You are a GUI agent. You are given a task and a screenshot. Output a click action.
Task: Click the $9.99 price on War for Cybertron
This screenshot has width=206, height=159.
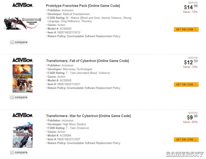(x=192, y=117)
